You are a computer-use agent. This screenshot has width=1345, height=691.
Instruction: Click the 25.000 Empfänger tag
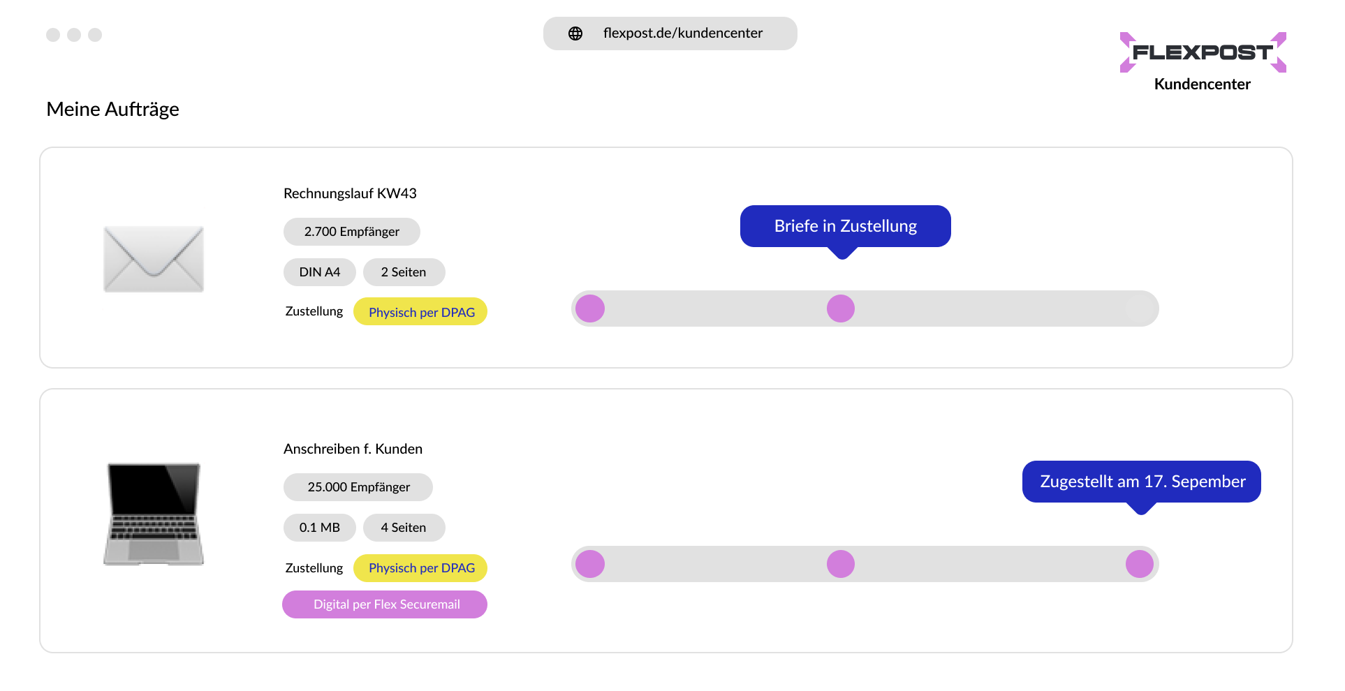coord(358,487)
